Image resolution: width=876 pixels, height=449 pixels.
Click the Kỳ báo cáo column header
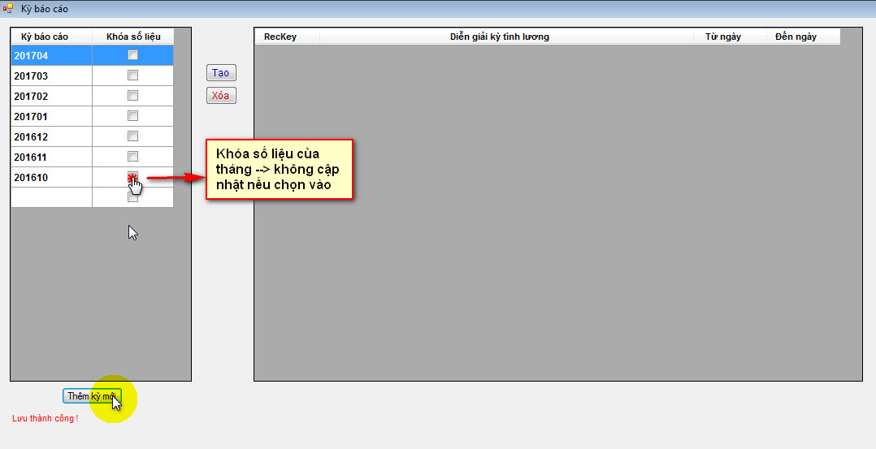click(x=51, y=37)
